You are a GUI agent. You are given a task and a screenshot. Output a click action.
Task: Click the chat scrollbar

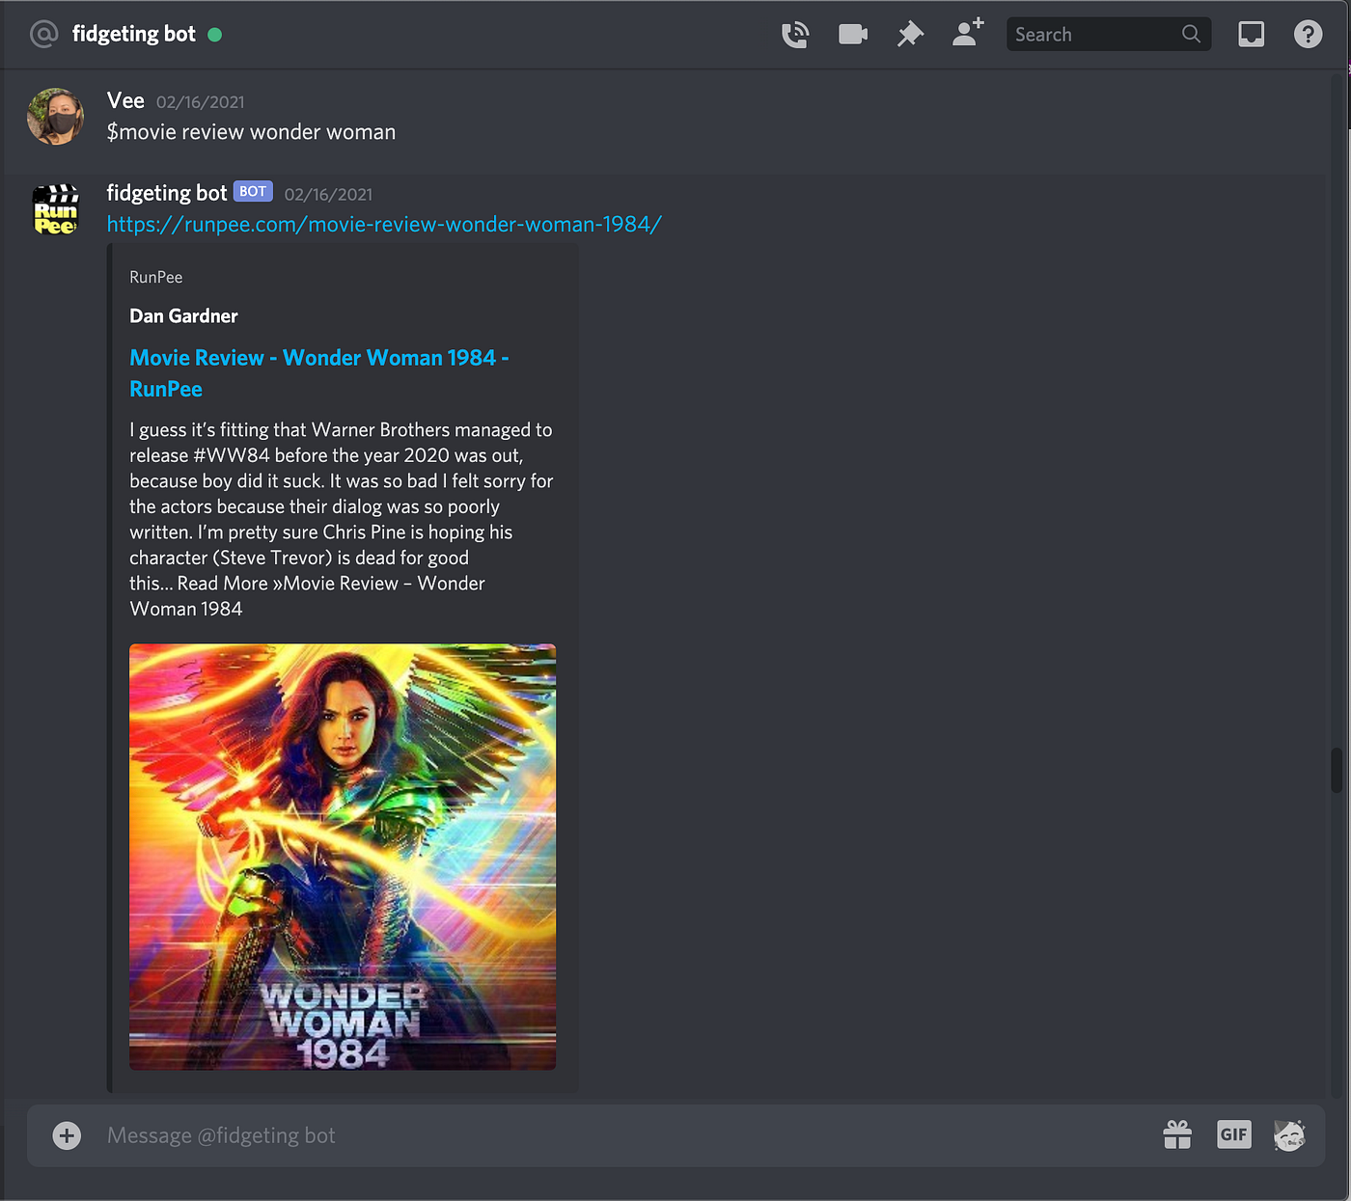click(1339, 772)
